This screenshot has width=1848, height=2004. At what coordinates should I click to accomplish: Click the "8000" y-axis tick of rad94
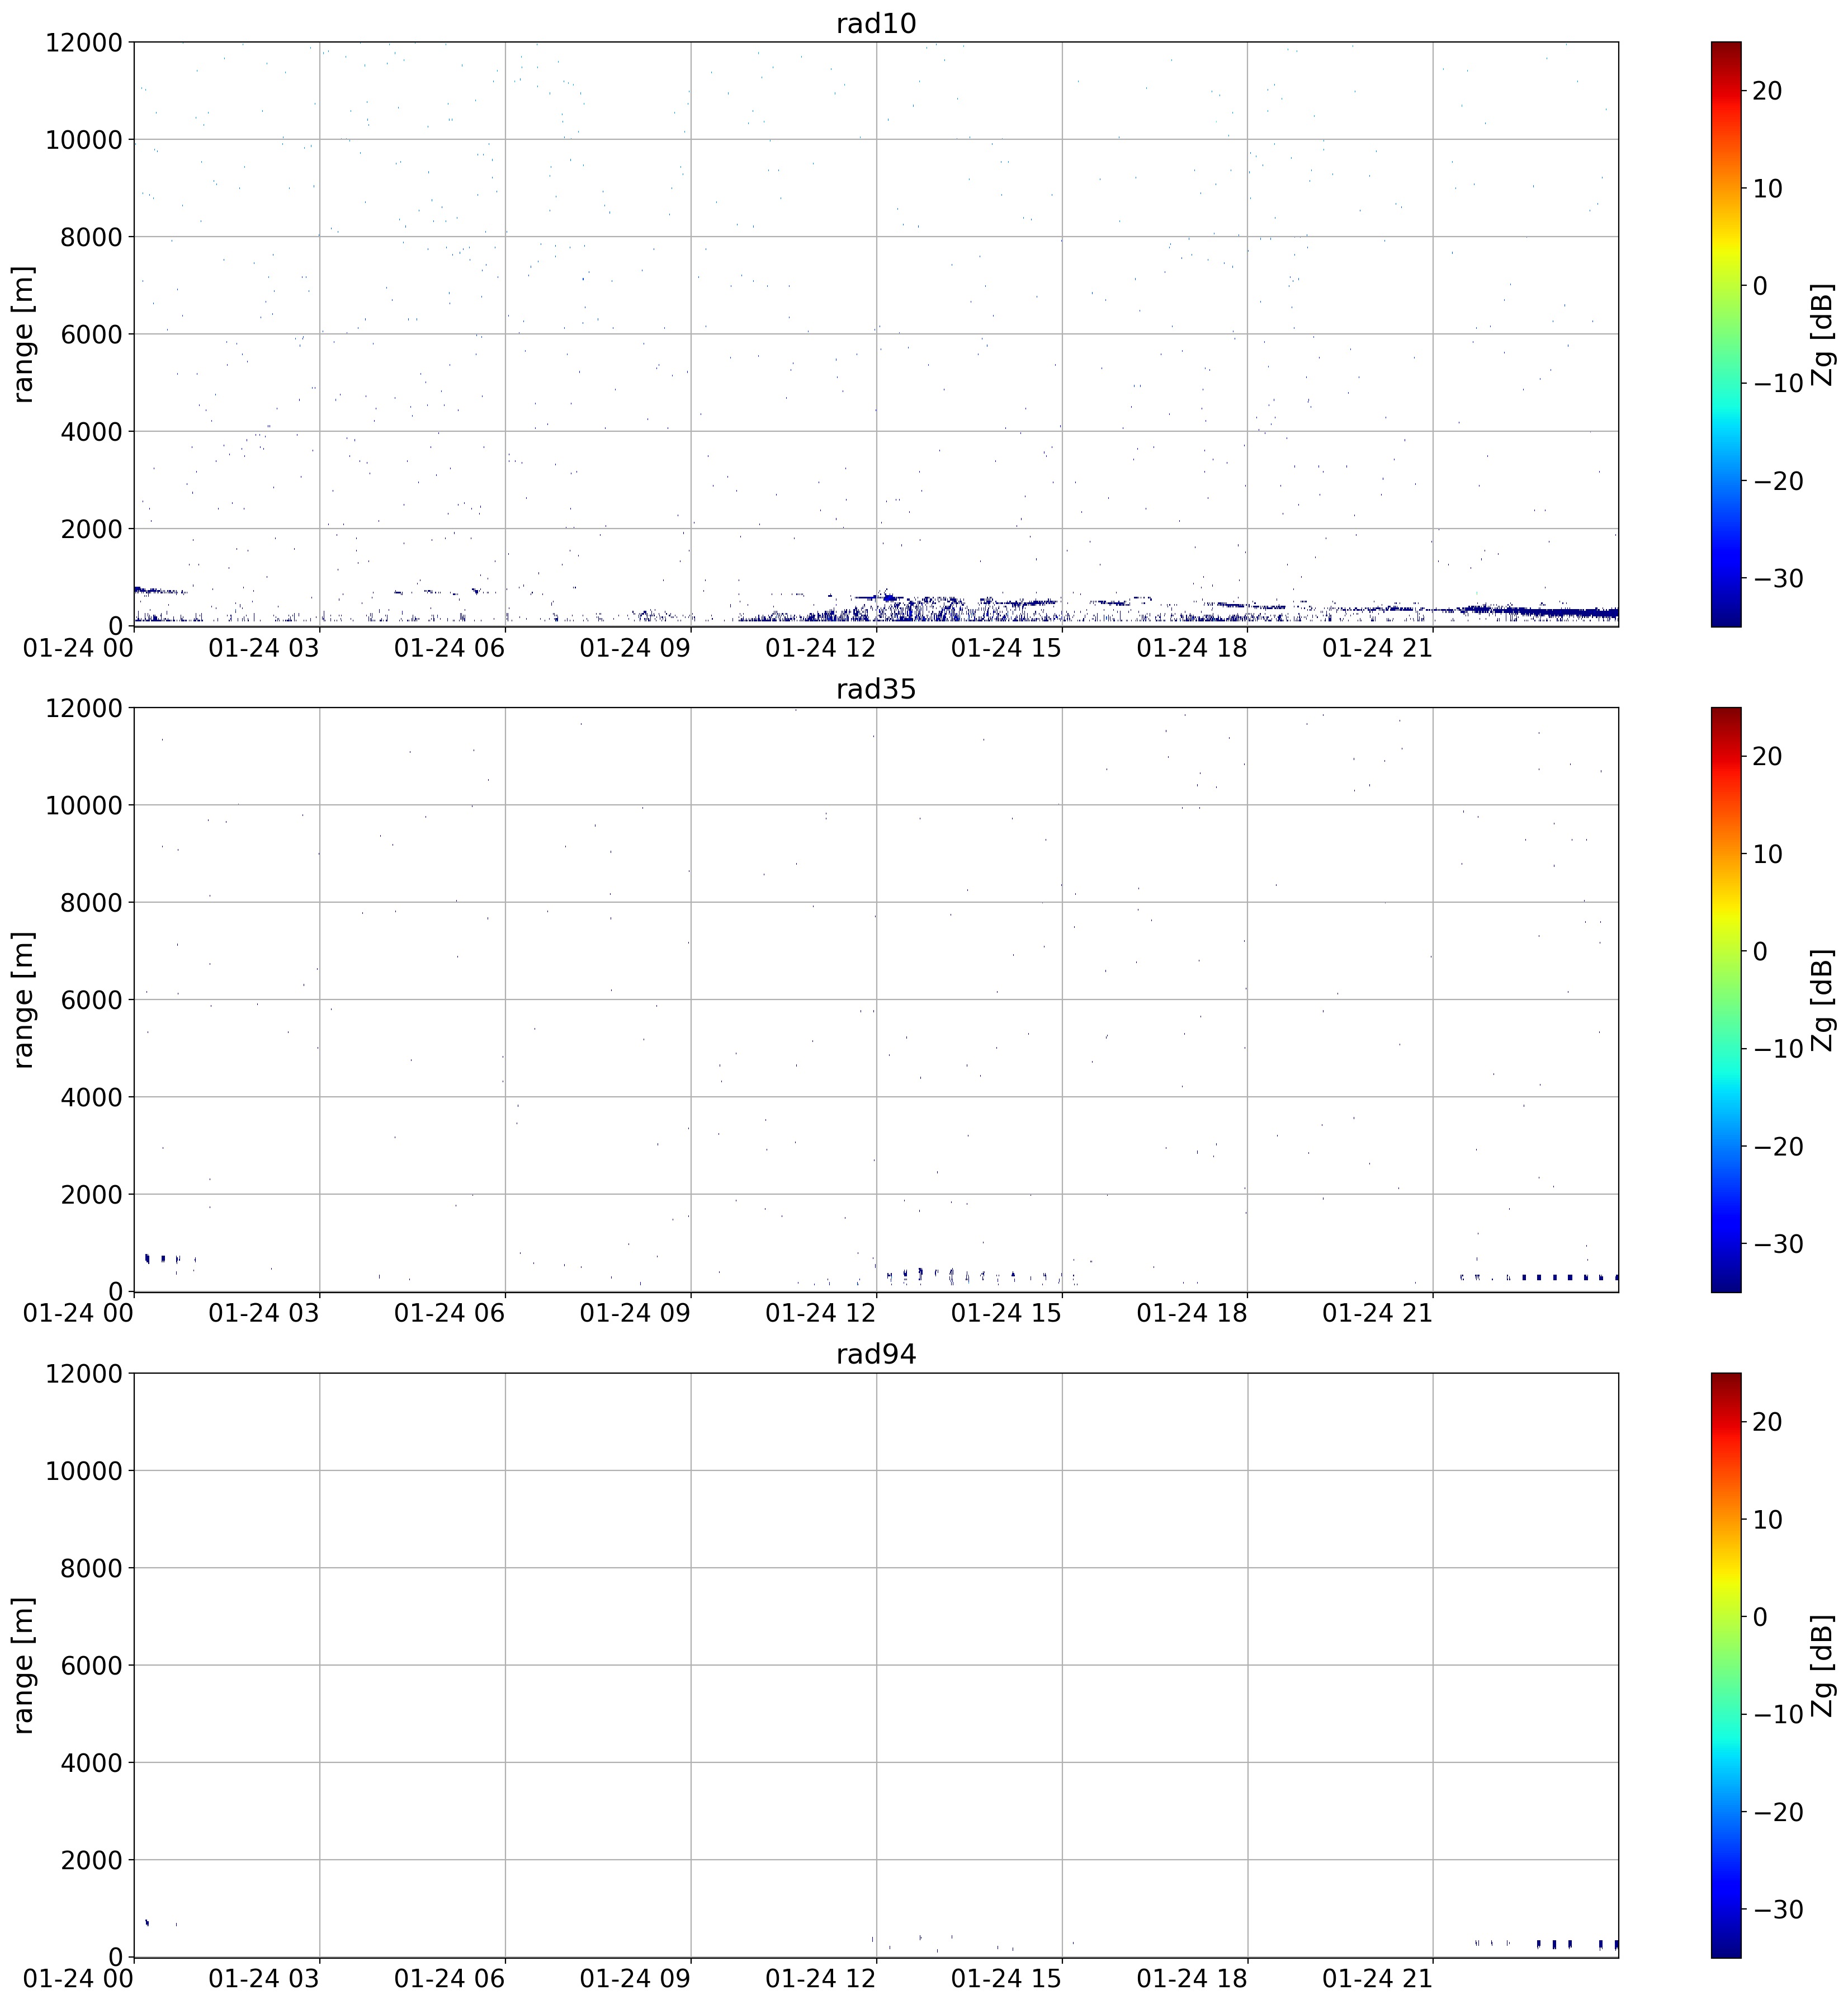(x=92, y=1568)
